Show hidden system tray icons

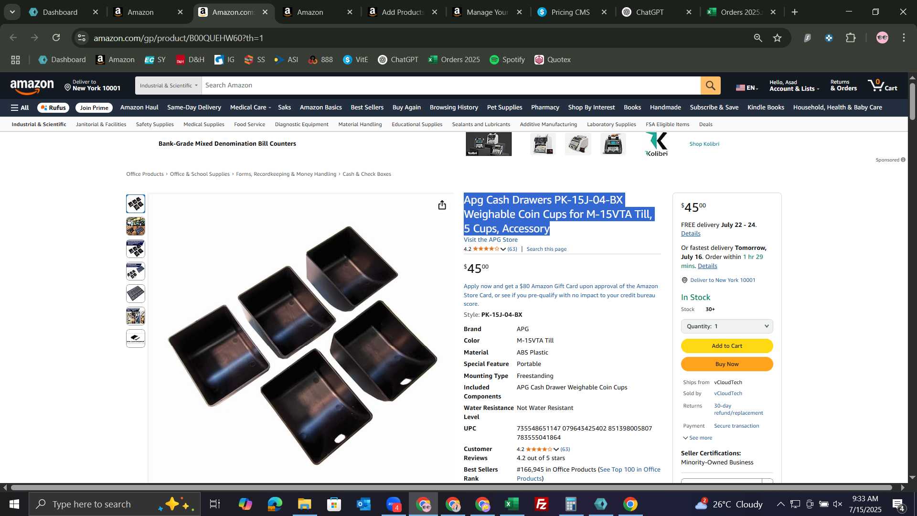pyautogui.click(x=780, y=504)
